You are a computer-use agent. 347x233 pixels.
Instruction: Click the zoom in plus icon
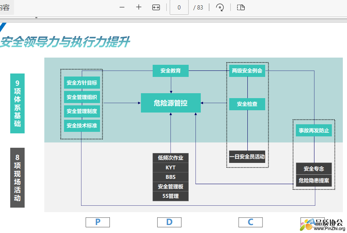(x=139, y=7)
